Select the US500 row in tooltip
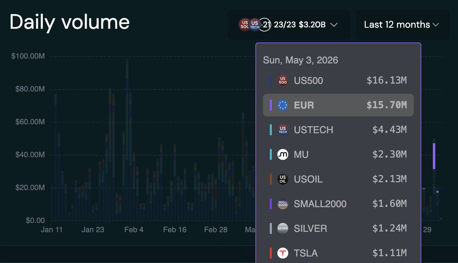This screenshot has height=263, width=458. click(338, 80)
